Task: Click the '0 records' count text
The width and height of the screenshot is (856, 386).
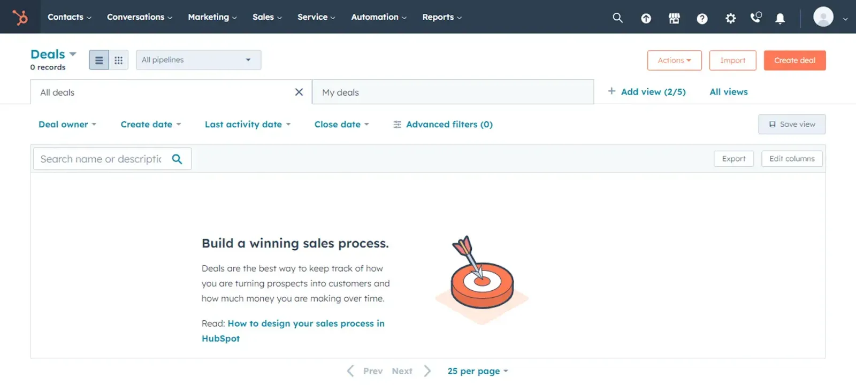Action: click(48, 67)
